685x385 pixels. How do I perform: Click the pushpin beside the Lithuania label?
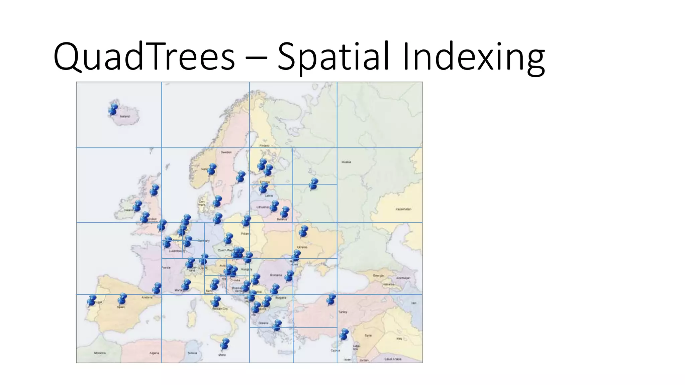pos(274,206)
